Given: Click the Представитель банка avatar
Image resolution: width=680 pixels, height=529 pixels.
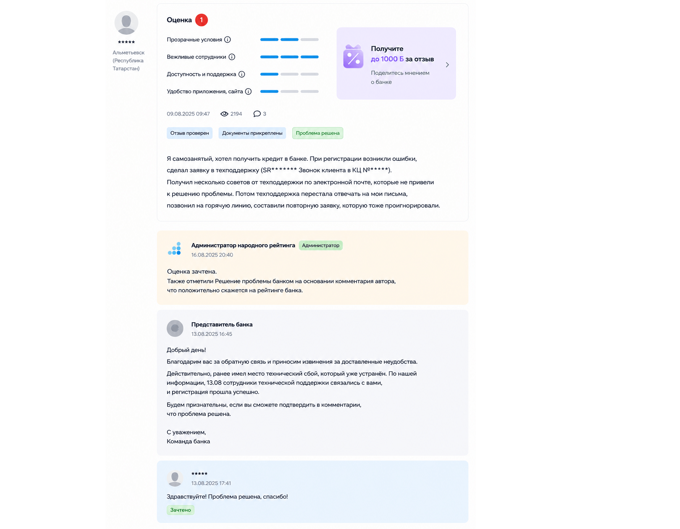Looking at the screenshot, I should (x=175, y=328).
